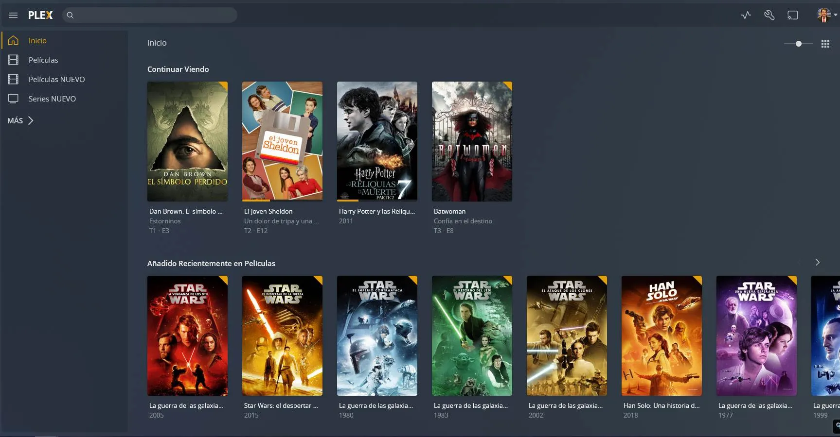Image resolution: width=840 pixels, height=437 pixels.
Task: Click Un dolor de tripa y una episode link
Action: pyautogui.click(x=281, y=221)
